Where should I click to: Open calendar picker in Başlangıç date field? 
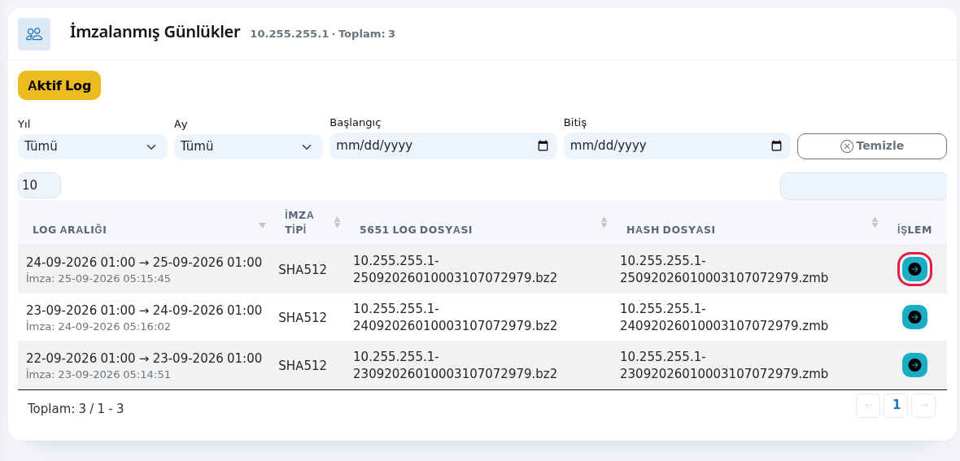[543, 146]
